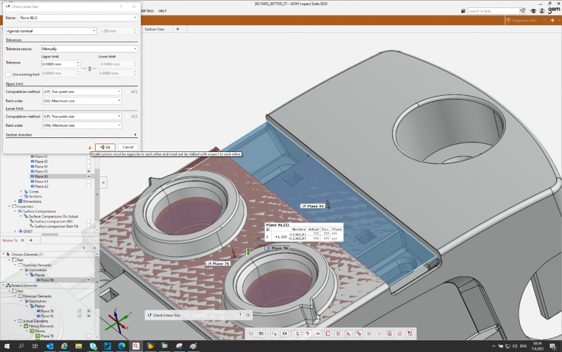
Task: Close the Relates To tab
Action: [x=23, y=240]
